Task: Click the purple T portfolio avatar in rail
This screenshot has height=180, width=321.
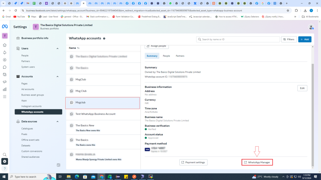Action: click(x=5, y=36)
